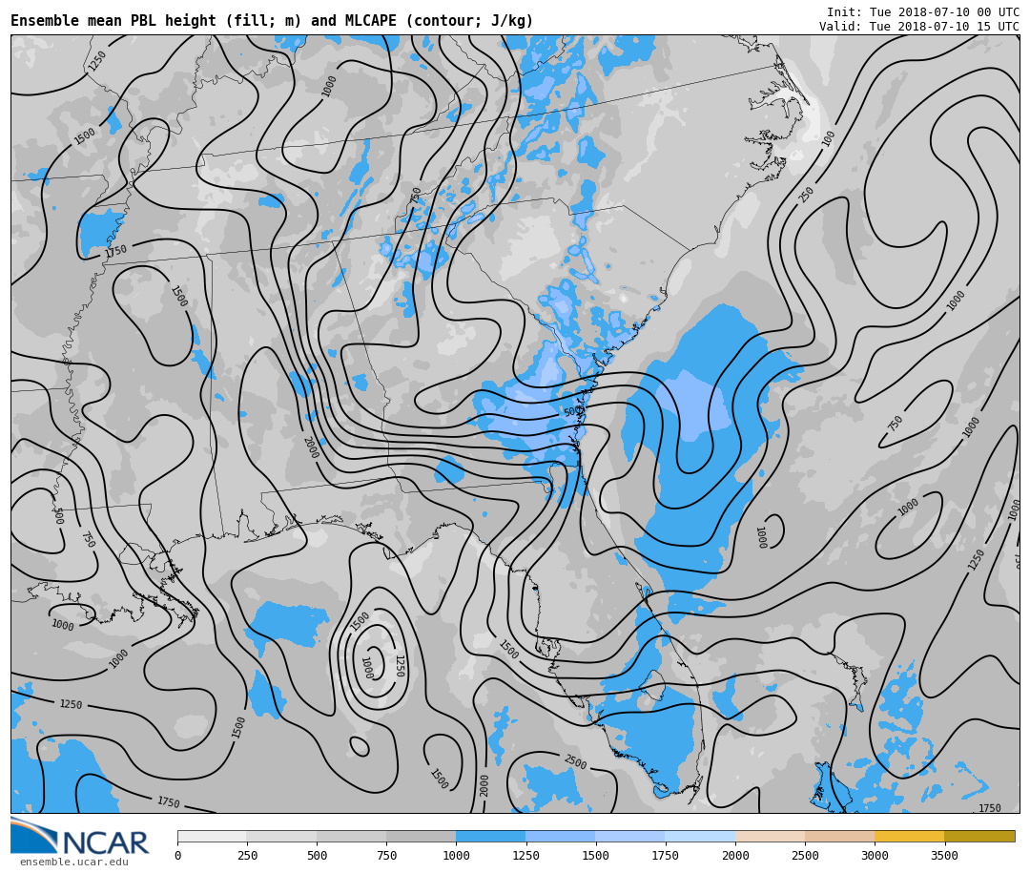Viewport: 1030px width, 873px height.
Task: Click the 1500–1750 color bar segment
Action: point(630,836)
